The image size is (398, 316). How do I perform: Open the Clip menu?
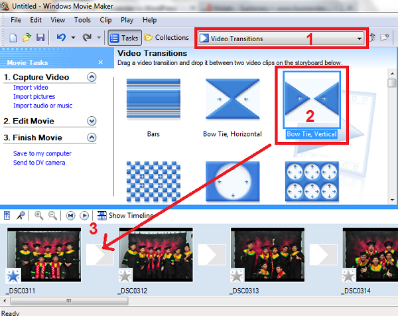click(x=105, y=20)
